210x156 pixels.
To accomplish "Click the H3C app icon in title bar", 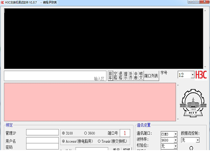I will tap(3, 3).
